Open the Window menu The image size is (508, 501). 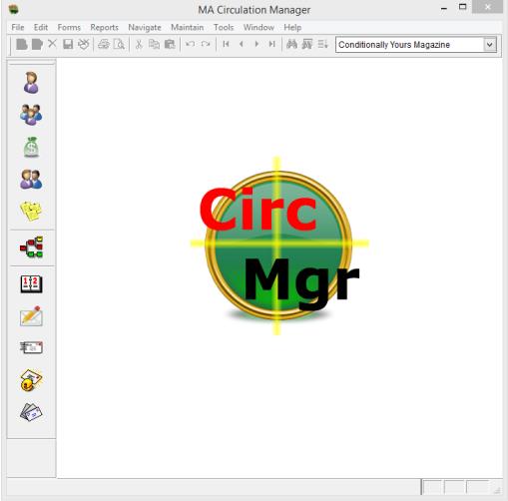pyautogui.click(x=258, y=27)
